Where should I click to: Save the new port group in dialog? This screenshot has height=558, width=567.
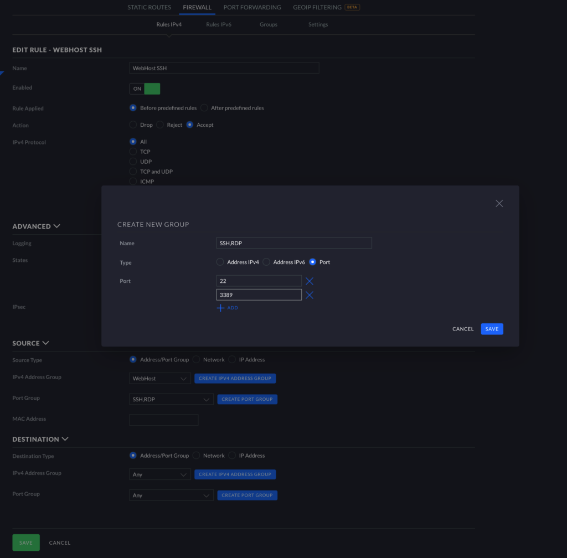tap(492, 329)
